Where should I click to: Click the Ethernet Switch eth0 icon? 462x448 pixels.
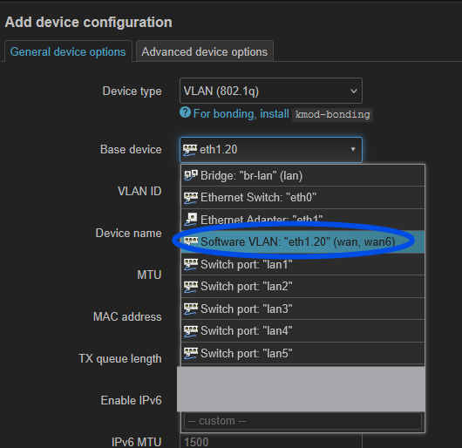coord(191,198)
